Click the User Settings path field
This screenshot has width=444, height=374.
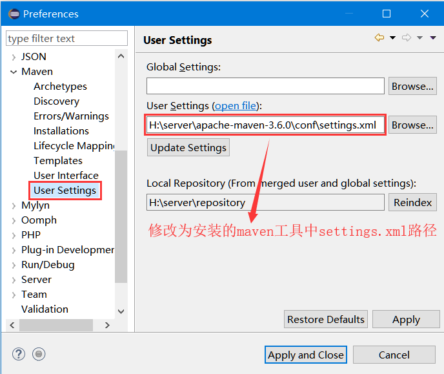[x=265, y=125]
